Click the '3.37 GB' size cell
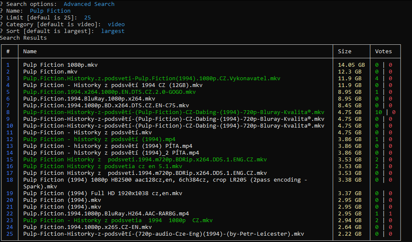412x242 pixels. [350, 193]
